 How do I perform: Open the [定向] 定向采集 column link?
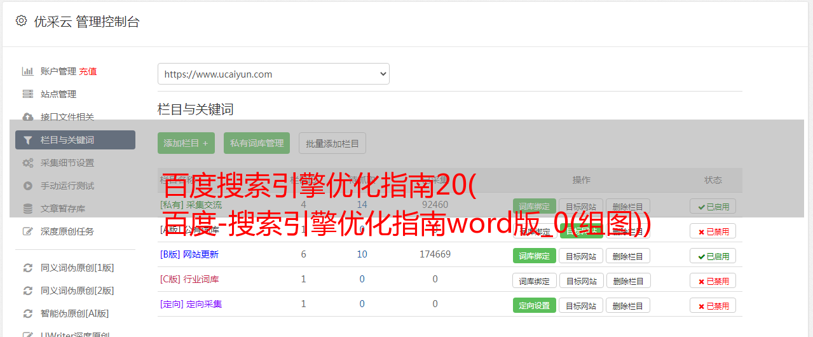point(191,304)
